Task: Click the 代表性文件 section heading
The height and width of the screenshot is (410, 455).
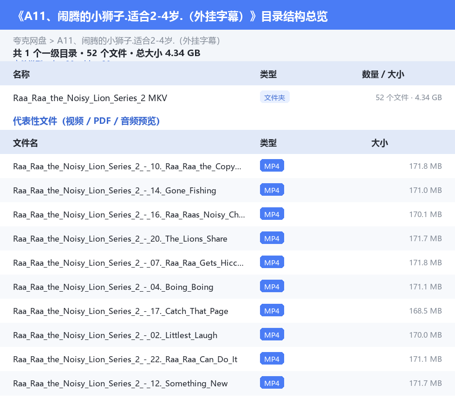Action: coord(86,121)
